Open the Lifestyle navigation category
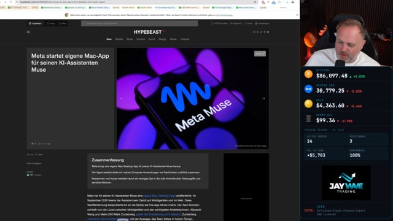The height and width of the screenshot is (221, 393). click(x=185, y=39)
